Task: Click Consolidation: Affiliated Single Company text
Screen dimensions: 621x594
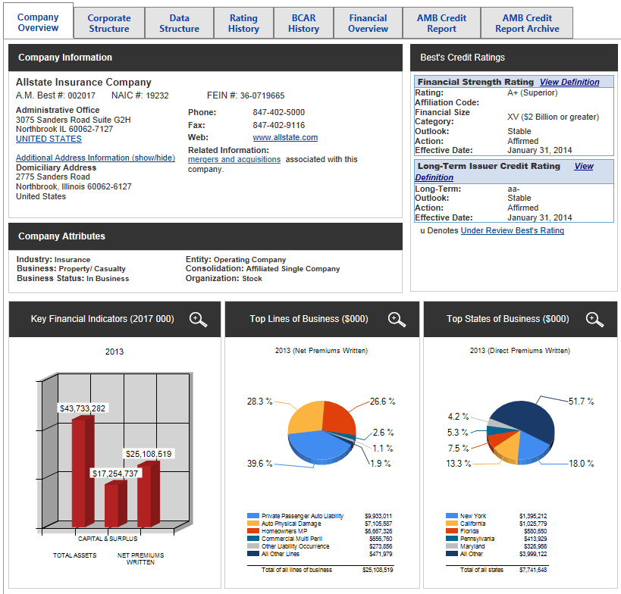Action: [262, 269]
